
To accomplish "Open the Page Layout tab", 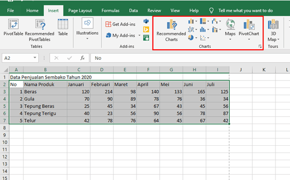I will [80, 11].
